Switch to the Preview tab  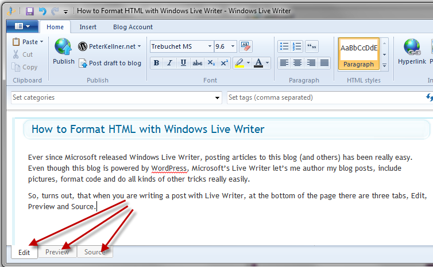click(57, 252)
